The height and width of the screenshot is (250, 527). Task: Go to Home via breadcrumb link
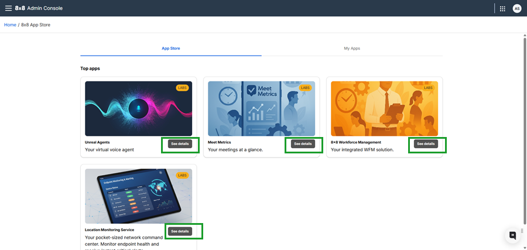click(10, 25)
